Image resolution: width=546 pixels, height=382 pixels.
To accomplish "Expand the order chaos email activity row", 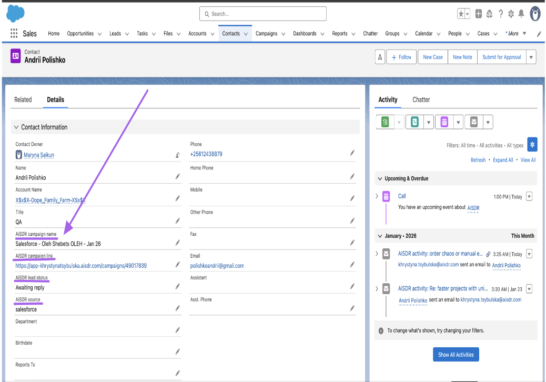I will pos(377,254).
